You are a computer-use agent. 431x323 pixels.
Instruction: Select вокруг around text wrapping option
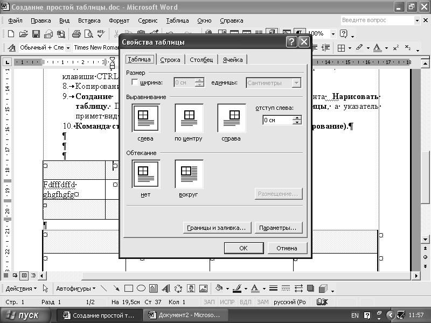point(189,174)
